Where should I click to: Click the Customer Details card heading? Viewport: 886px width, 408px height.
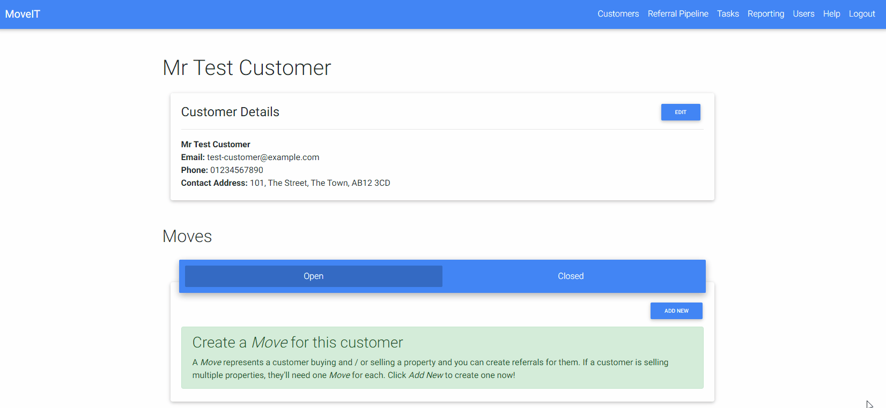tap(230, 112)
